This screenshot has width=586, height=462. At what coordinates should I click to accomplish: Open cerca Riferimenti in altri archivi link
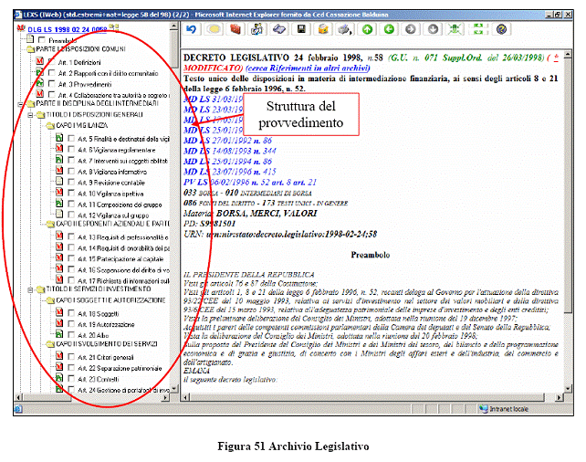[x=308, y=68]
